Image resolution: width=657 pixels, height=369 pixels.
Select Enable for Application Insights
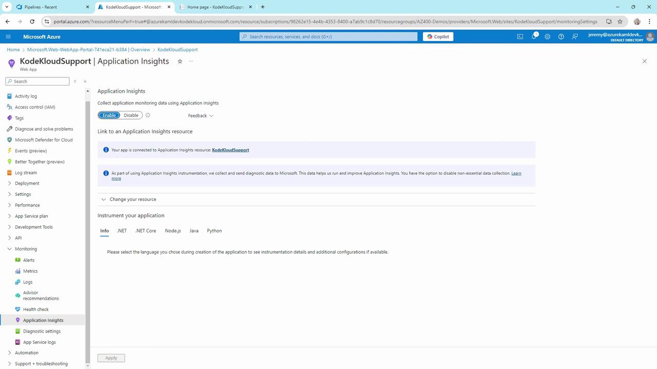tap(109, 115)
